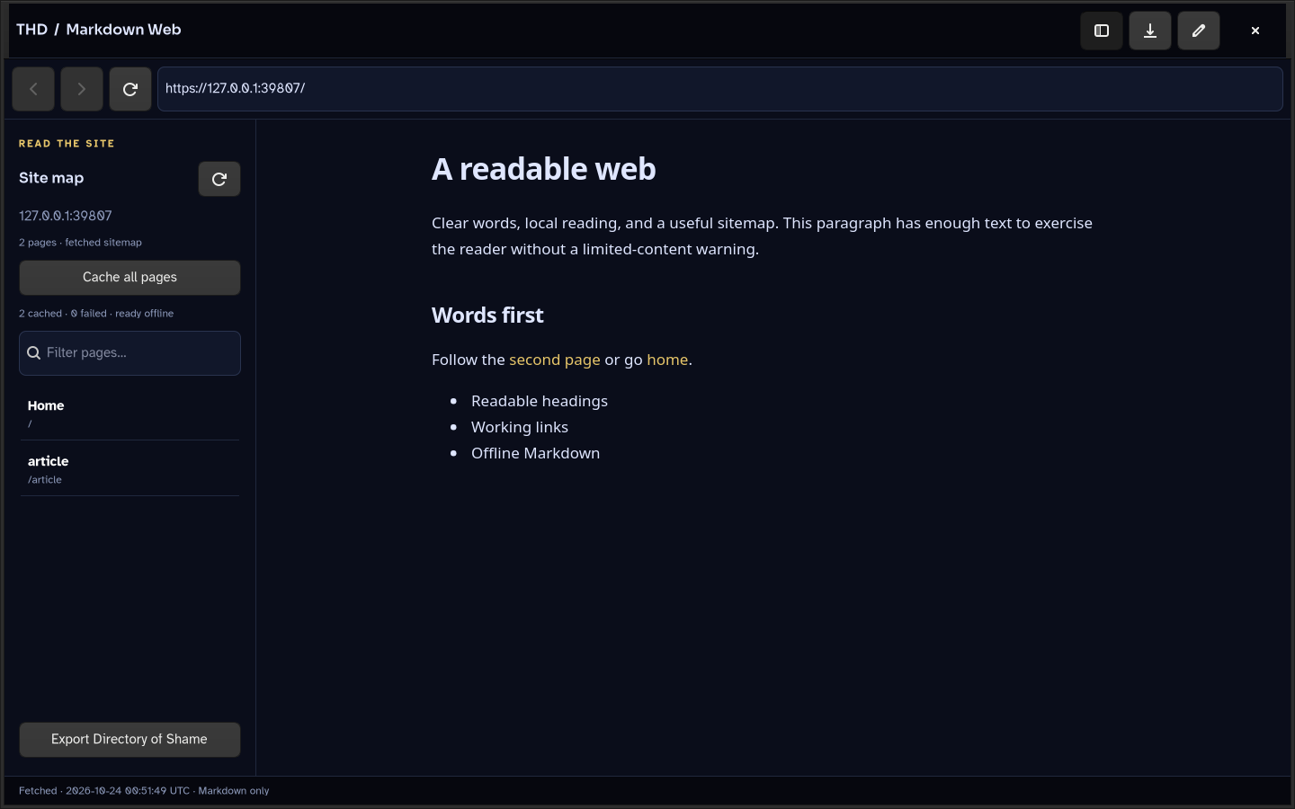
Task: Select the article page entry
Action: coord(129,469)
